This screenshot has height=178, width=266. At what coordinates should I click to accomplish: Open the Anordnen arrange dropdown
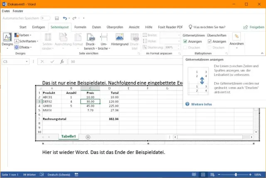coord(236,41)
